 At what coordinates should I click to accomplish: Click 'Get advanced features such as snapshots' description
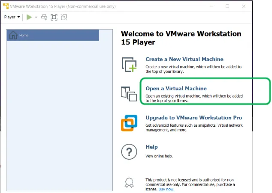tap(194, 128)
